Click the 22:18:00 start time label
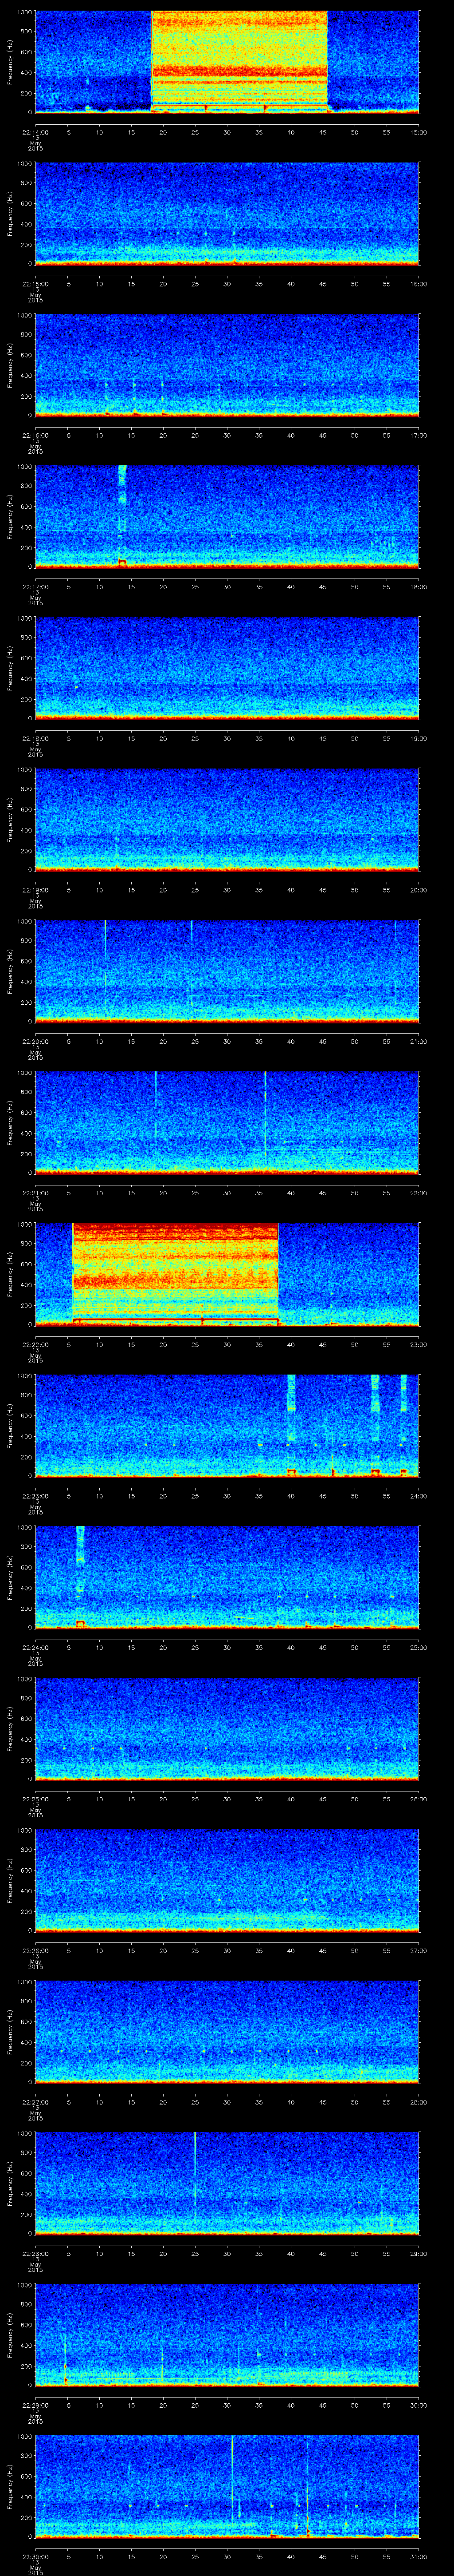Screen dimensions: 454x2576 point(35,737)
